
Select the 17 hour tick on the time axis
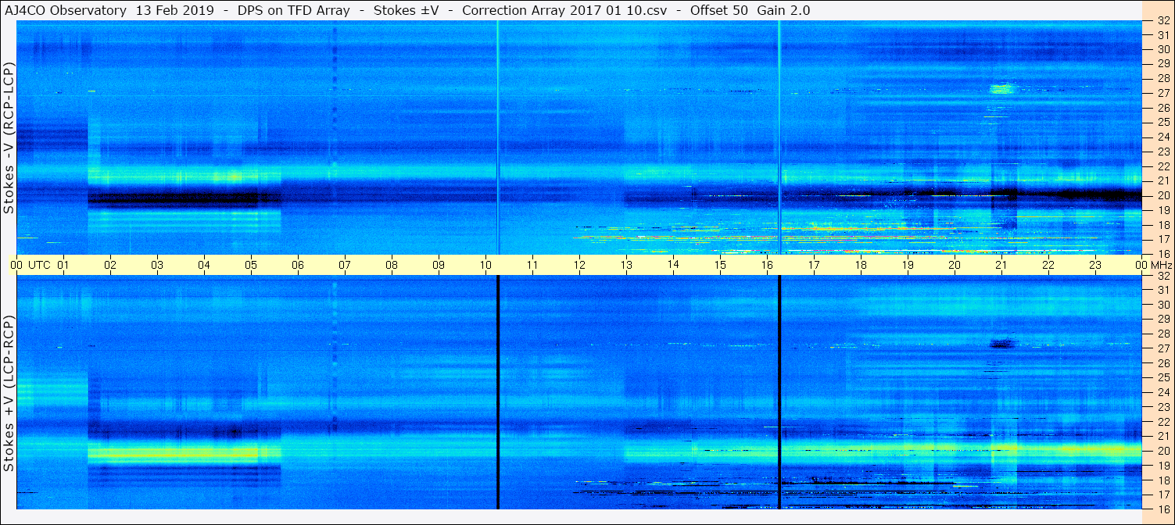tap(814, 265)
